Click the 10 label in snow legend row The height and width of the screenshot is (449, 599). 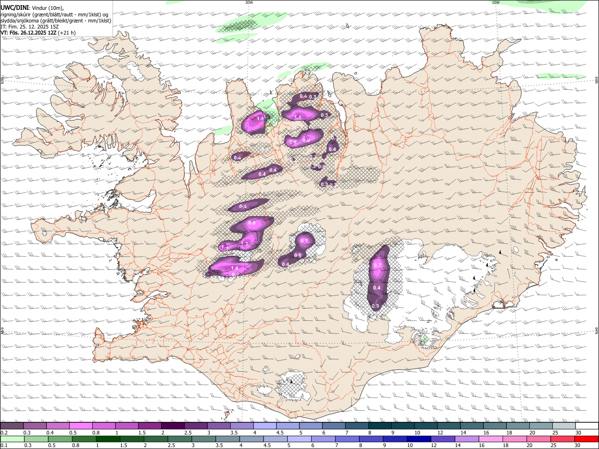click(417, 433)
